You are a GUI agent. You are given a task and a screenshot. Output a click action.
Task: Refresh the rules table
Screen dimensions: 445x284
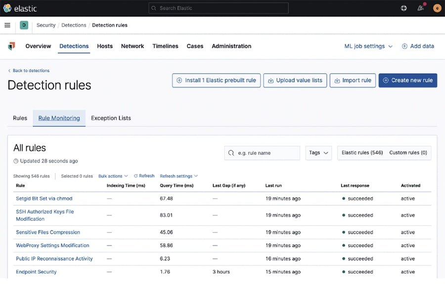(x=144, y=176)
